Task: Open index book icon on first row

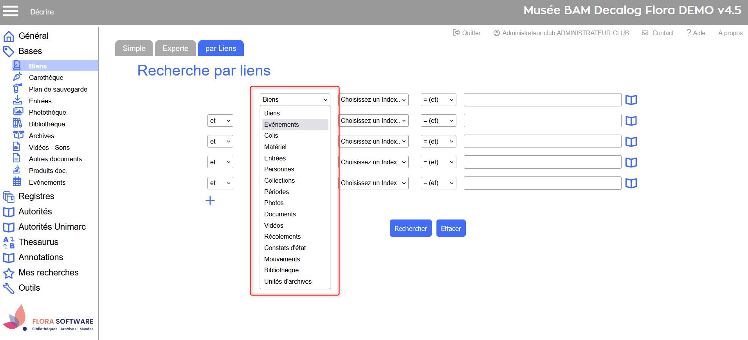Action: click(x=631, y=100)
